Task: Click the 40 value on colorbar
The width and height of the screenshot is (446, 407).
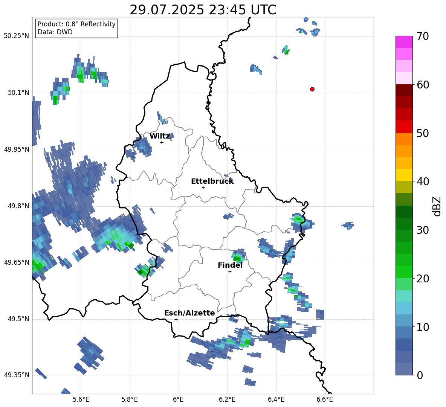Action: (x=423, y=181)
